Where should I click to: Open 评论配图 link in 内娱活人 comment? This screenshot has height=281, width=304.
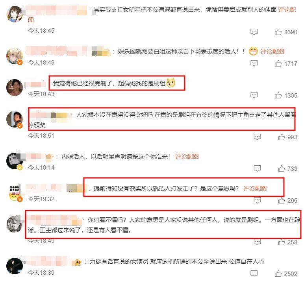pyautogui.click(x=187, y=156)
